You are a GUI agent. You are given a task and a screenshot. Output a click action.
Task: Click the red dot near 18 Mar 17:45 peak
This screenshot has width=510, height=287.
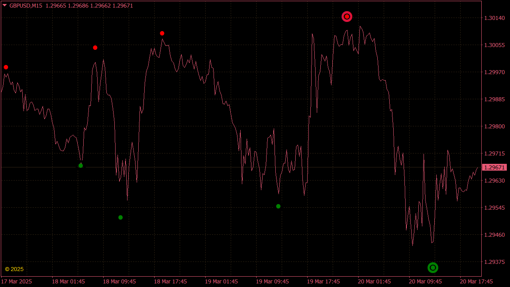(162, 33)
